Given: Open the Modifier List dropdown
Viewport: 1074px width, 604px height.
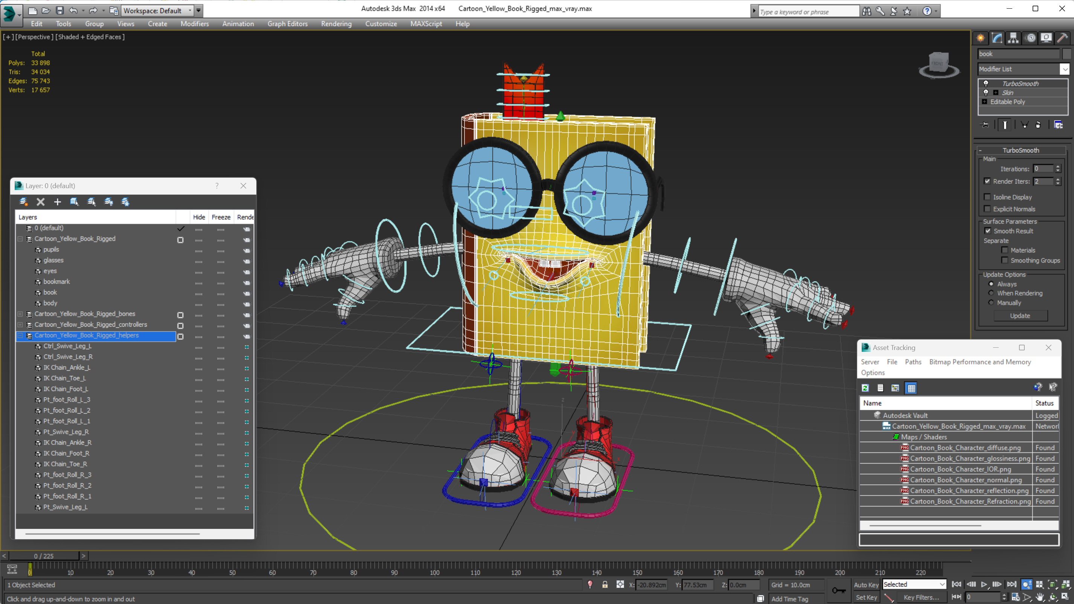Looking at the screenshot, I should pyautogui.click(x=1065, y=69).
